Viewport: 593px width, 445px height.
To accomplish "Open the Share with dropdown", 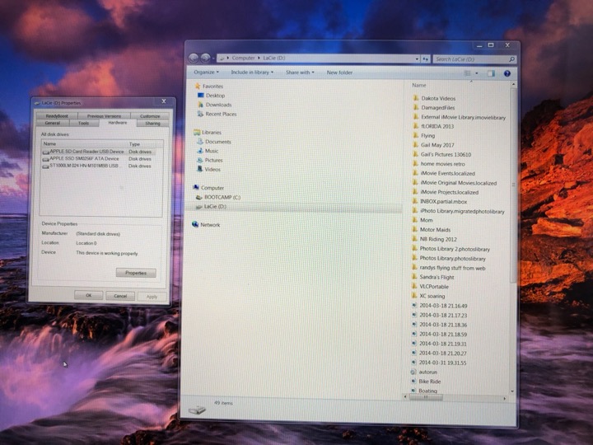I will 300,73.
